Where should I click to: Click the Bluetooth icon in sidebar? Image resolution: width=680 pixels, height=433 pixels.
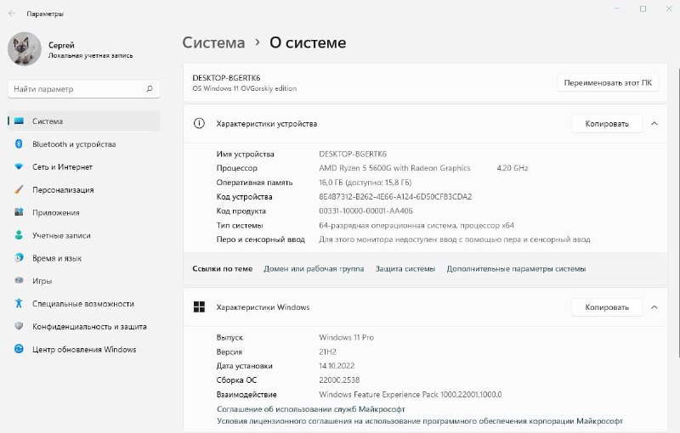point(19,143)
